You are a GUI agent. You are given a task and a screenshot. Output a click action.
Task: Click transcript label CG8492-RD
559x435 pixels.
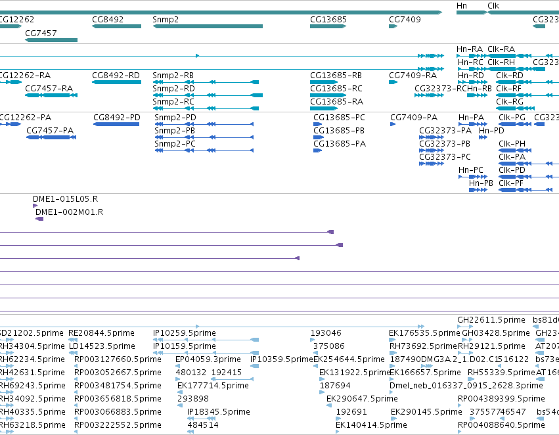point(116,76)
